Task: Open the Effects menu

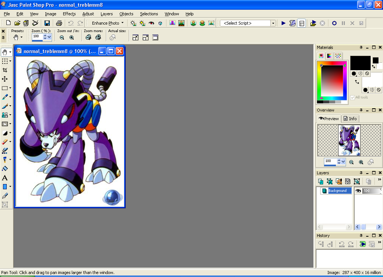Action: [x=69, y=14]
